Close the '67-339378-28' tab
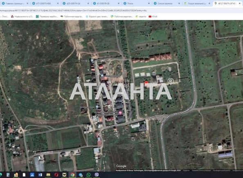 click(119, 3)
